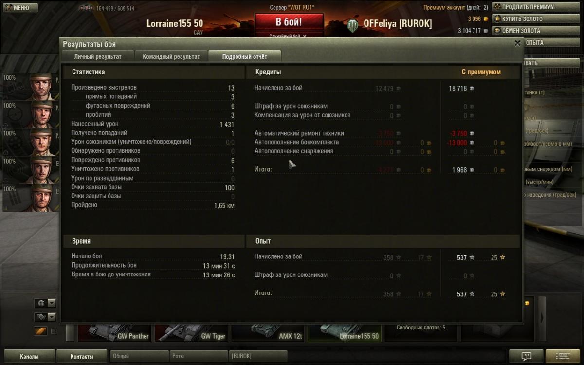Click Свободных слотов: 5 text
This screenshot has width=584, height=365.
click(x=420, y=328)
